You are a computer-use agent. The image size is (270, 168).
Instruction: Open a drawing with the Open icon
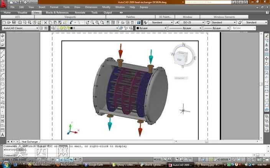[9, 23]
